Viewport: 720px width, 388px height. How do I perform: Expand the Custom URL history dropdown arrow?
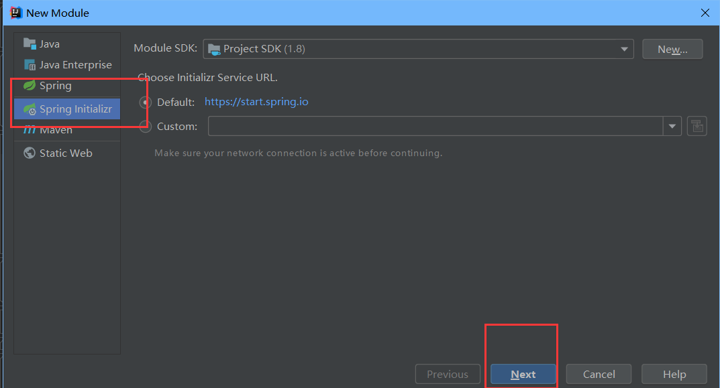click(x=672, y=126)
